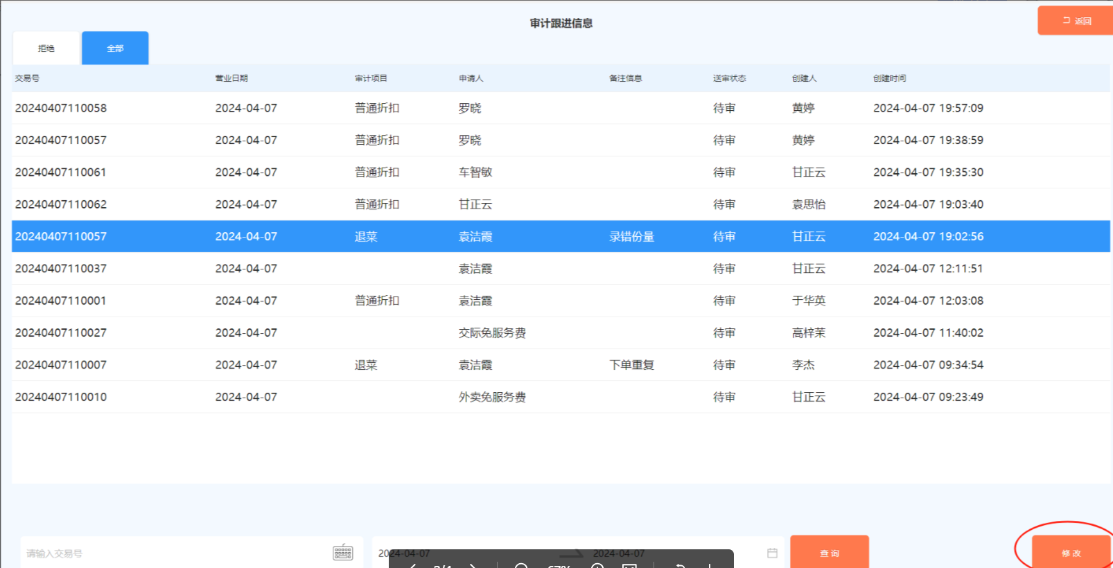Select the row with applicant 交际免服务费
The width and height of the screenshot is (1113, 568).
[x=492, y=333]
